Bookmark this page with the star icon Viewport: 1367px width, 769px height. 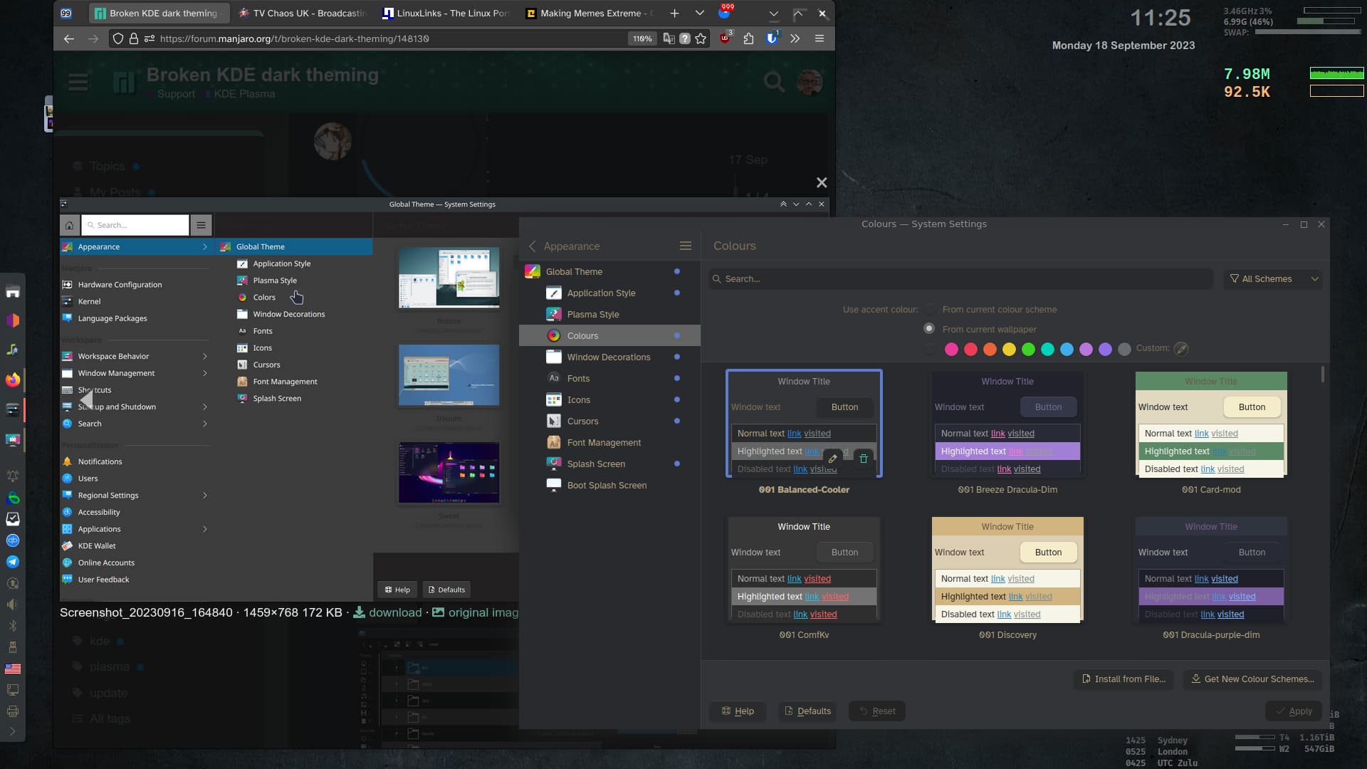701,38
